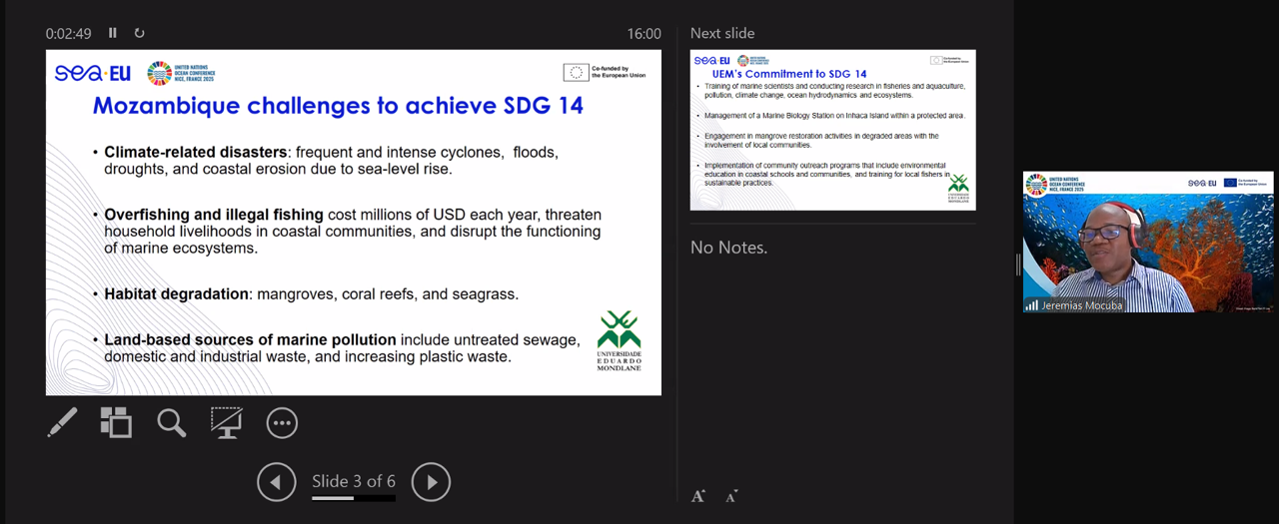Restart the elapsed timer
This screenshot has height=524, width=1279.
[139, 33]
